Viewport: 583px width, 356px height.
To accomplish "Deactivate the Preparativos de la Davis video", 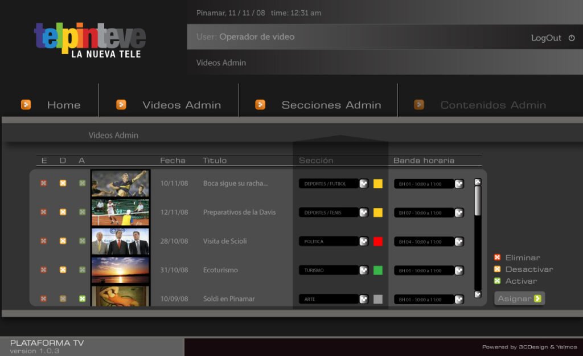I will click(63, 212).
